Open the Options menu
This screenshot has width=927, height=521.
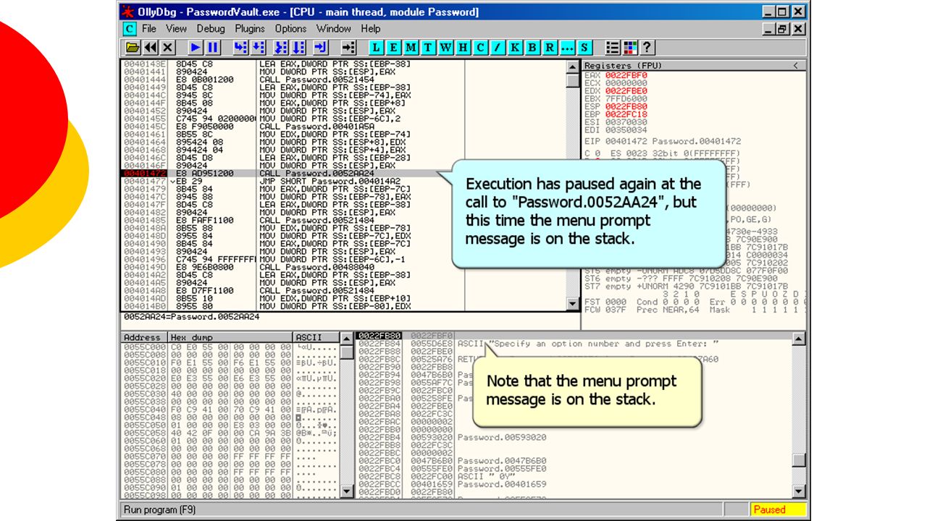(290, 29)
